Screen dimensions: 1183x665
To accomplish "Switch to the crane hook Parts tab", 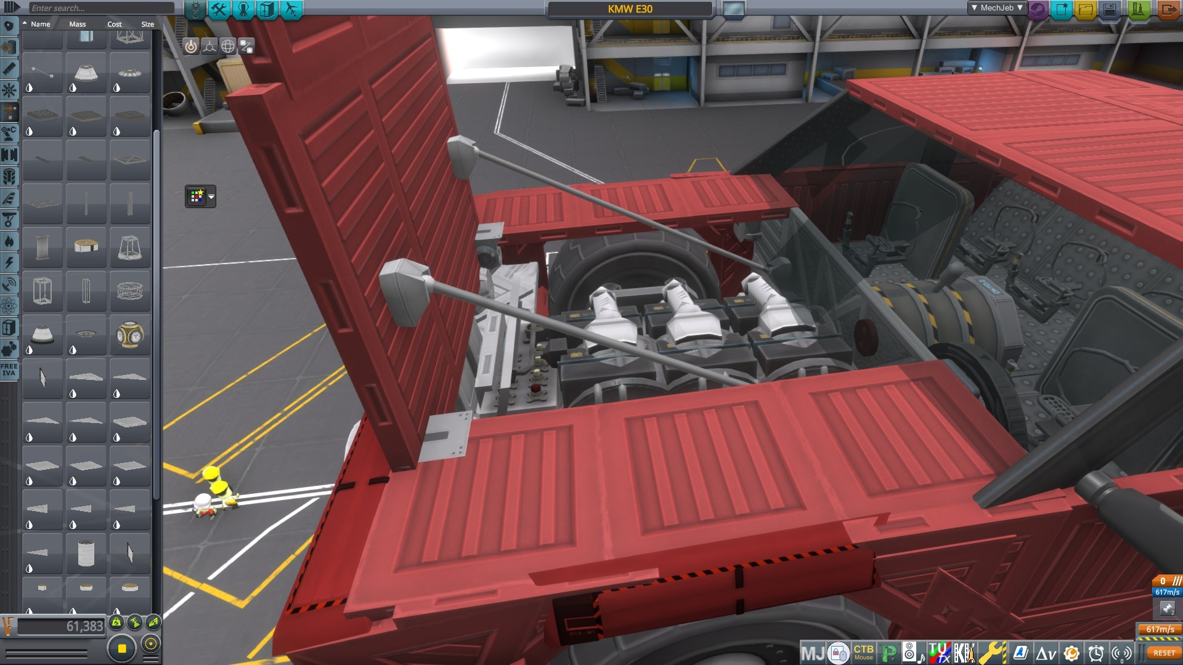I will [x=195, y=9].
